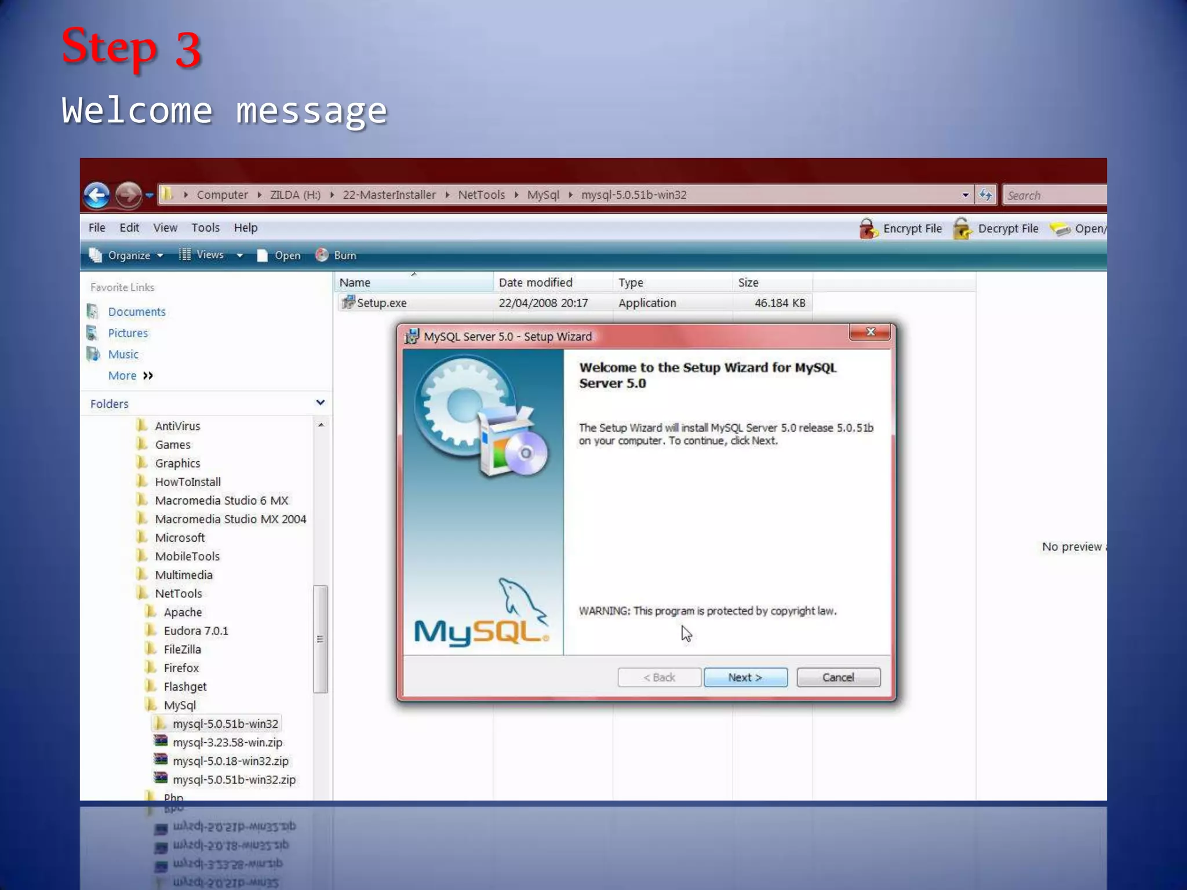Open the File menu
Image resolution: width=1187 pixels, height=890 pixels.
click(97, 228)
